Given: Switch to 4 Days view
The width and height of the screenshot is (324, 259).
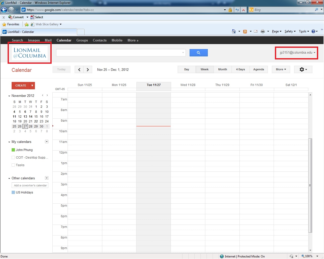Looking at the screenshot, I should pos(240,69).
